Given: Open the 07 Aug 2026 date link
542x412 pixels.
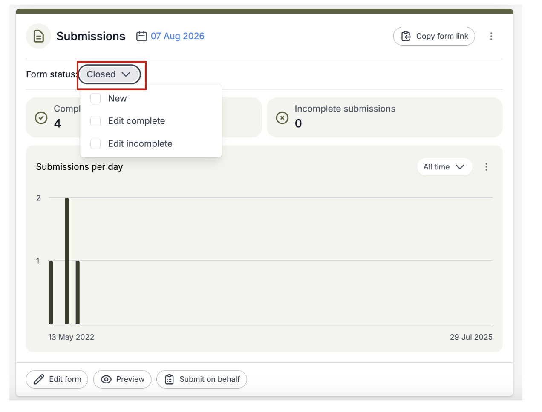Looking at the screenshot, I should click(177, 36).
